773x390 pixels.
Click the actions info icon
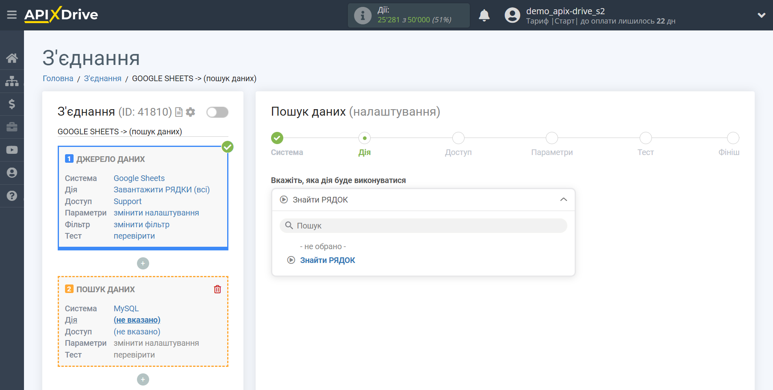(363, 15)
